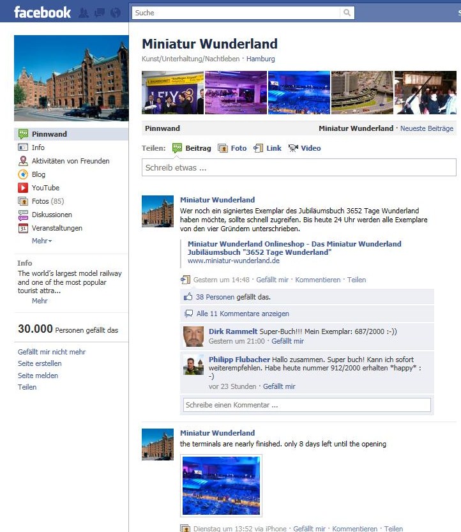Click the Beitrag share icon
The image size is (461, 532).
[177, 148]
